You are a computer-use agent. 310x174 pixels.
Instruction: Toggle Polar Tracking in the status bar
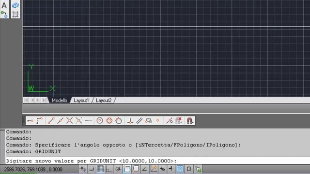click(118, 169)
